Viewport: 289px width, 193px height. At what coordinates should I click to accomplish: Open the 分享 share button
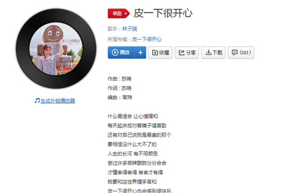(187, 52)
